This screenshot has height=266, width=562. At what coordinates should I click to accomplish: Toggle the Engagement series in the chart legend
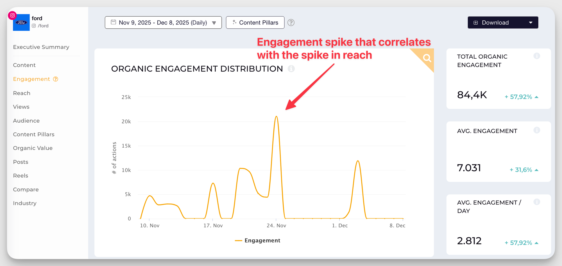coord(258,240)
